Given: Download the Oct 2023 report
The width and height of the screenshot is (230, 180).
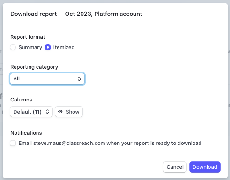Looking at the screenshot, I should pos(205,167).
